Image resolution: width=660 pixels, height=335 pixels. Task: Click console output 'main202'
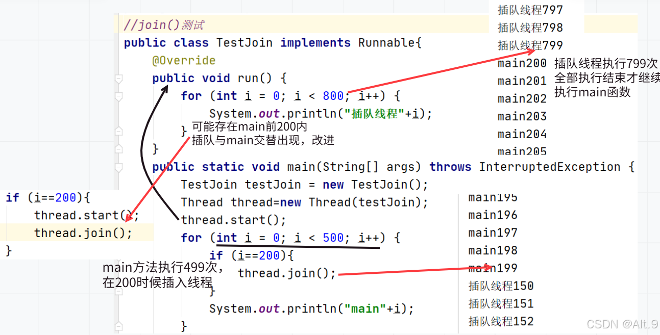pyautogui.click(x=522, y=99)
